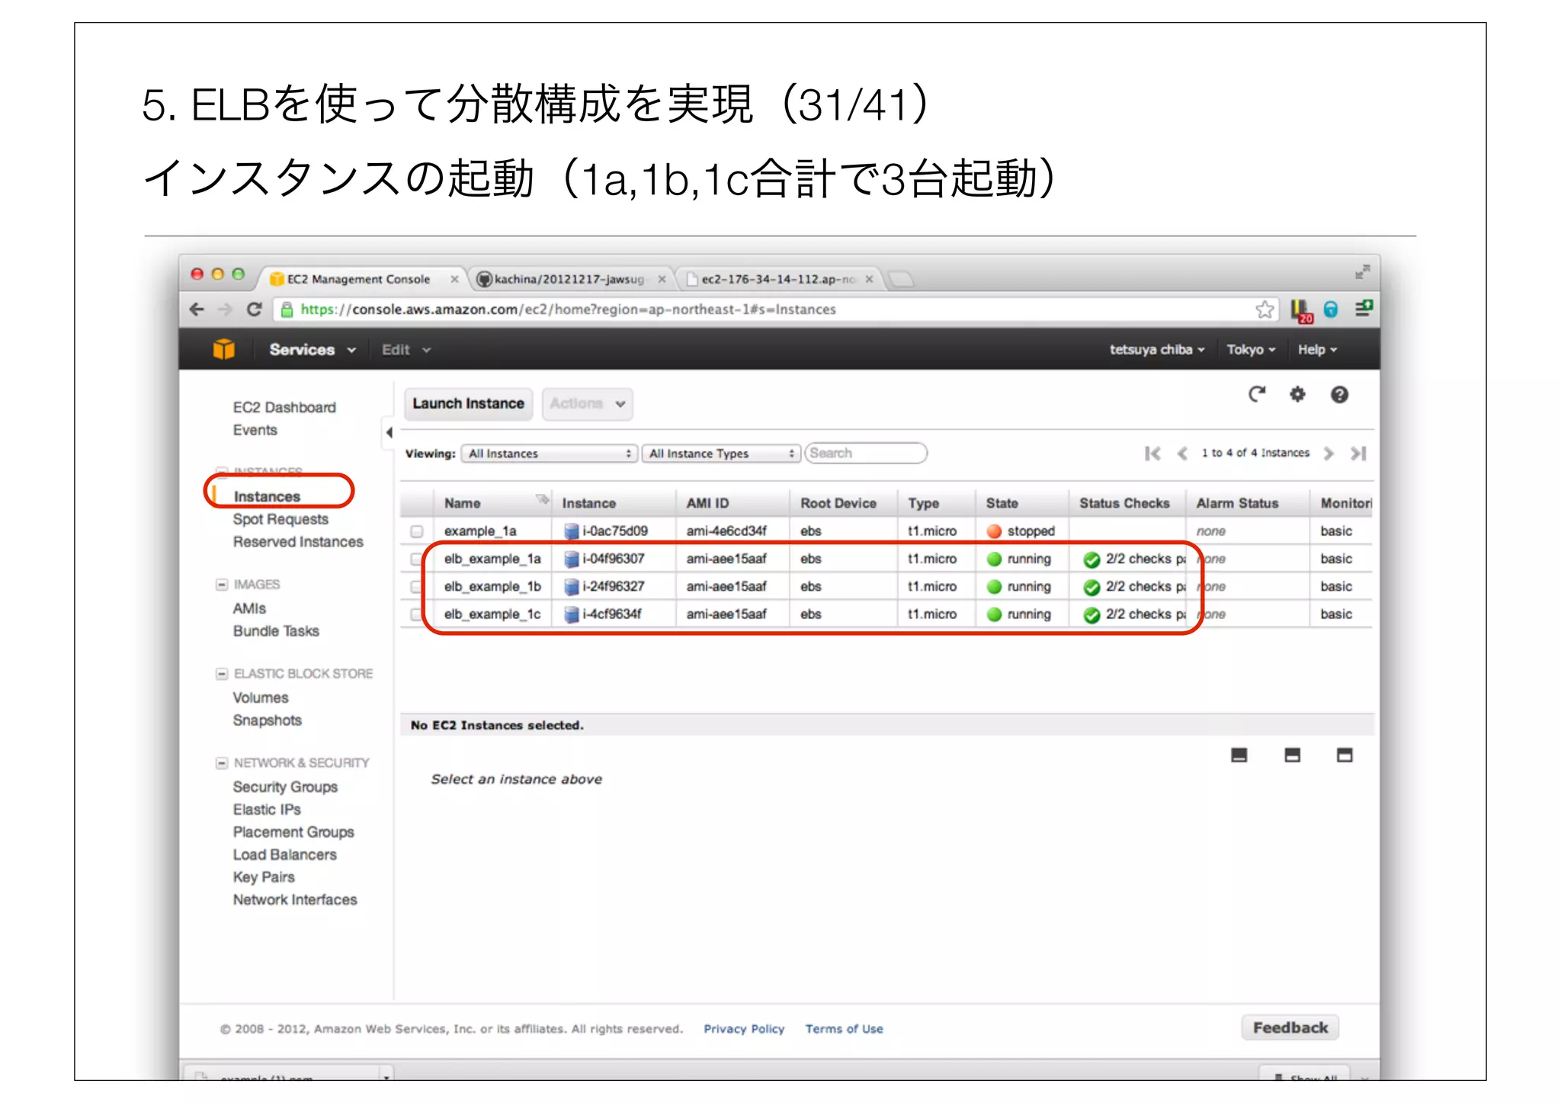Click the help question mark icon
The width and height of the screenshot is (1561, 1103).
[x=1339, y=394]
